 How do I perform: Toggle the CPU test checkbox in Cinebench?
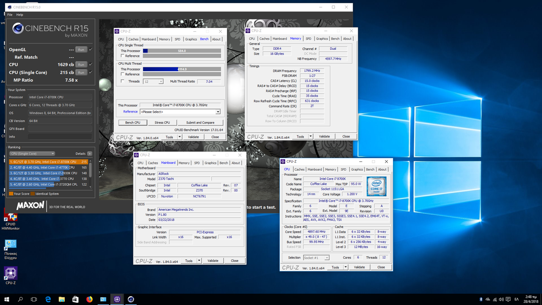pos(90,65)
